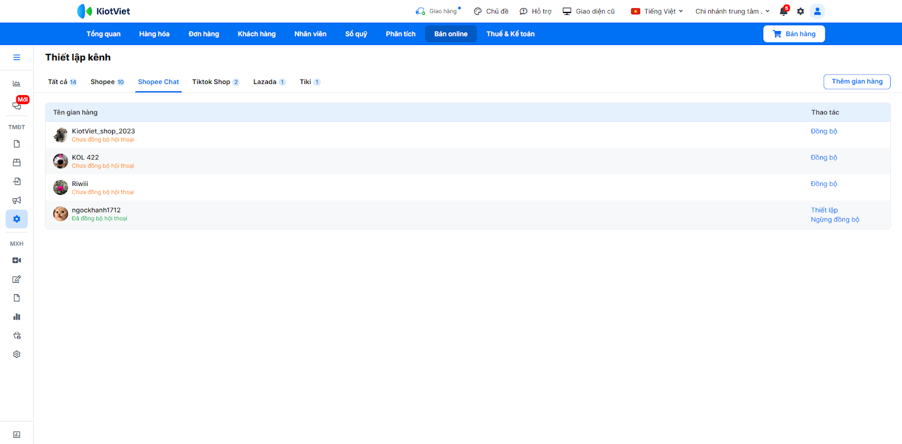This screenshot has height=444, width=902.
Task: Open the user account avatar
Action: point(817,11)
